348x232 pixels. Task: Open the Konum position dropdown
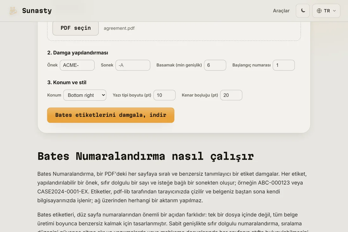pos(85,95)
